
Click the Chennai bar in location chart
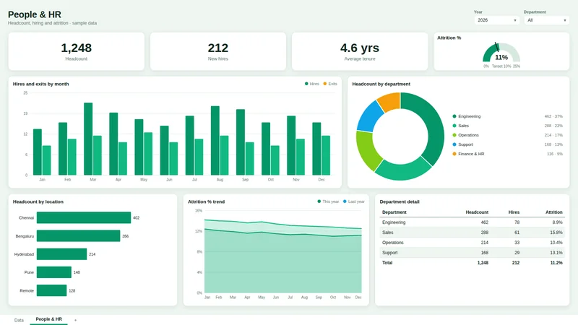coord(84,217)
